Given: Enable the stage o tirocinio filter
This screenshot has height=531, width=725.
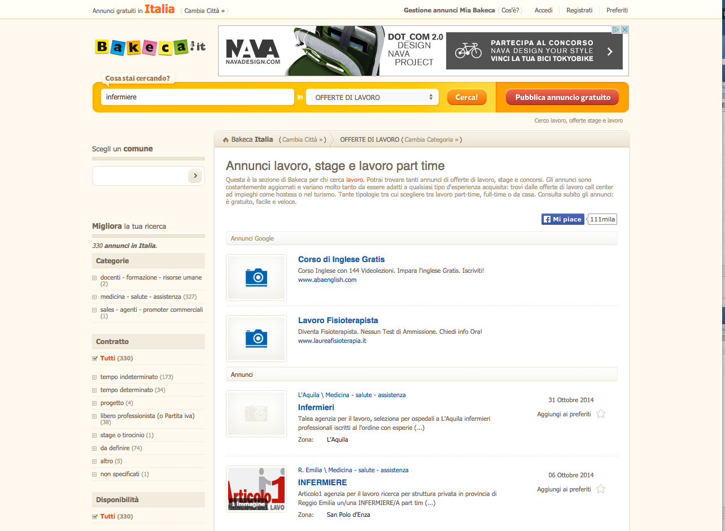Looking at the screenshot, I should click(x=94, y=435).
